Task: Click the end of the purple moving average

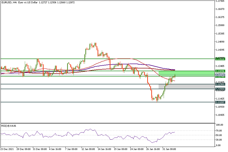Action: click(174, 70)
